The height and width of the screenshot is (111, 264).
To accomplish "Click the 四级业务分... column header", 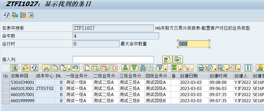I will pos(158,76).
